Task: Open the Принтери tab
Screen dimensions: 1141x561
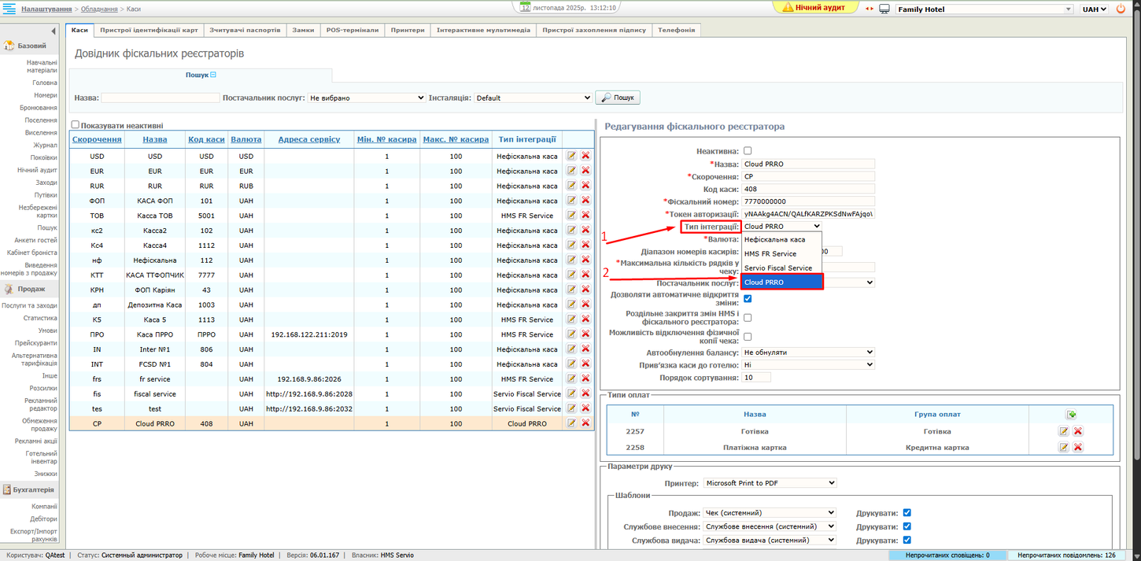Action: [408, 30]
